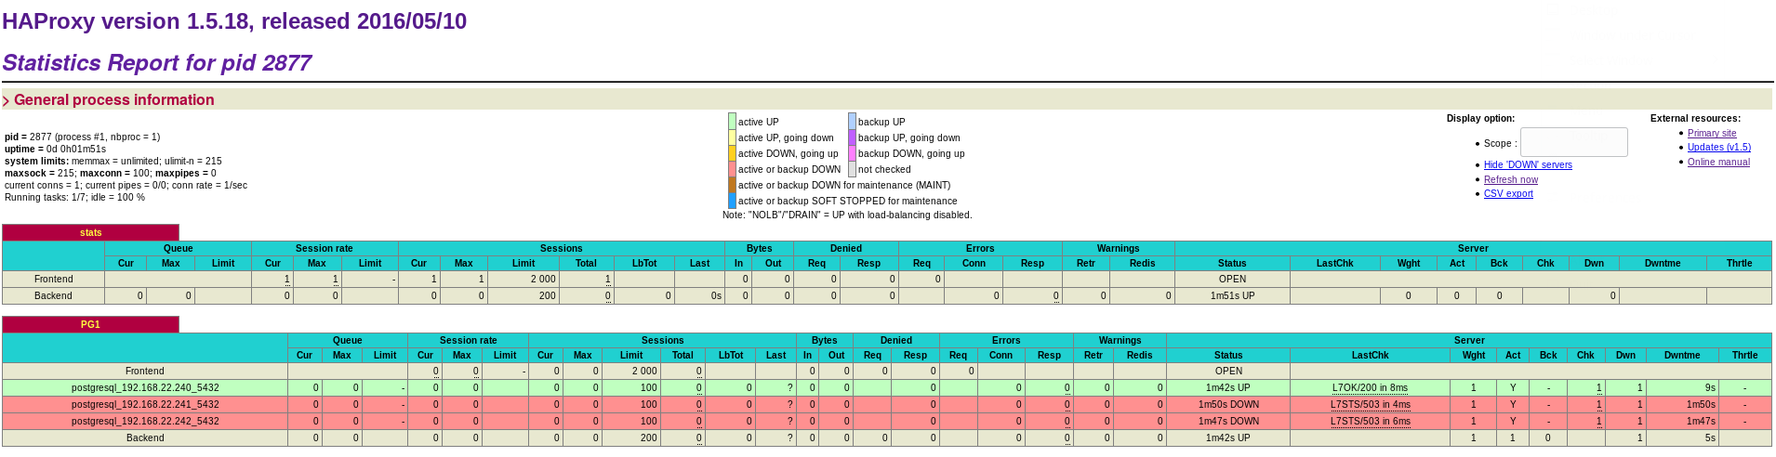Image resolution: width=1776 pixels, height=457 pixels.
Task: Click the 5s downtime in PG1 Backend row
Action: click(x=1710, y=438)
